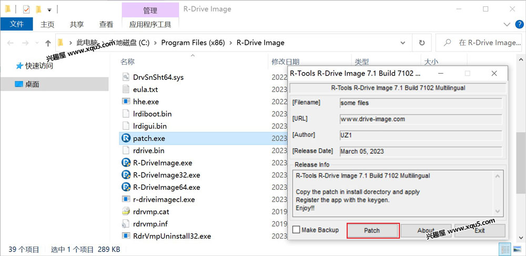Click the Exit button
Image resolution: width=526 pixels, height=256 pixels.
point(480,231)
